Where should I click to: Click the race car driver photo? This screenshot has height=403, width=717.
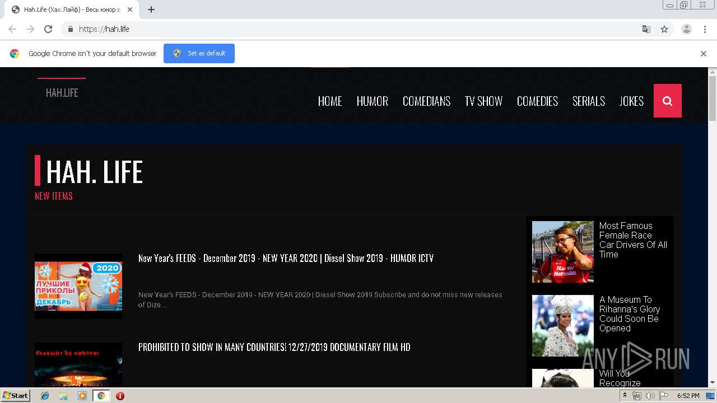click(562, 252)
